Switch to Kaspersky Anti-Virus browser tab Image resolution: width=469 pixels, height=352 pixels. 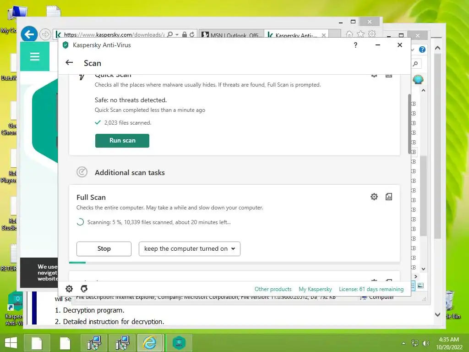point(296,35)
